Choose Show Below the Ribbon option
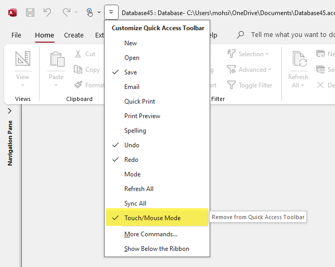This screenshot has width=335, height=267. tap(157, 249)
